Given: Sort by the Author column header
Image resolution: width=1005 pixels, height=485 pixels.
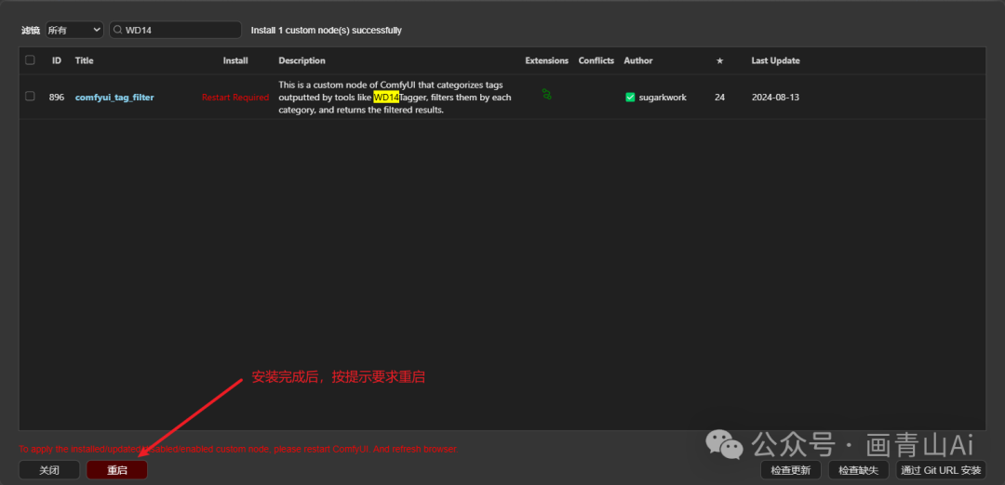Looking at the screenshot, I should coord(638,60).
